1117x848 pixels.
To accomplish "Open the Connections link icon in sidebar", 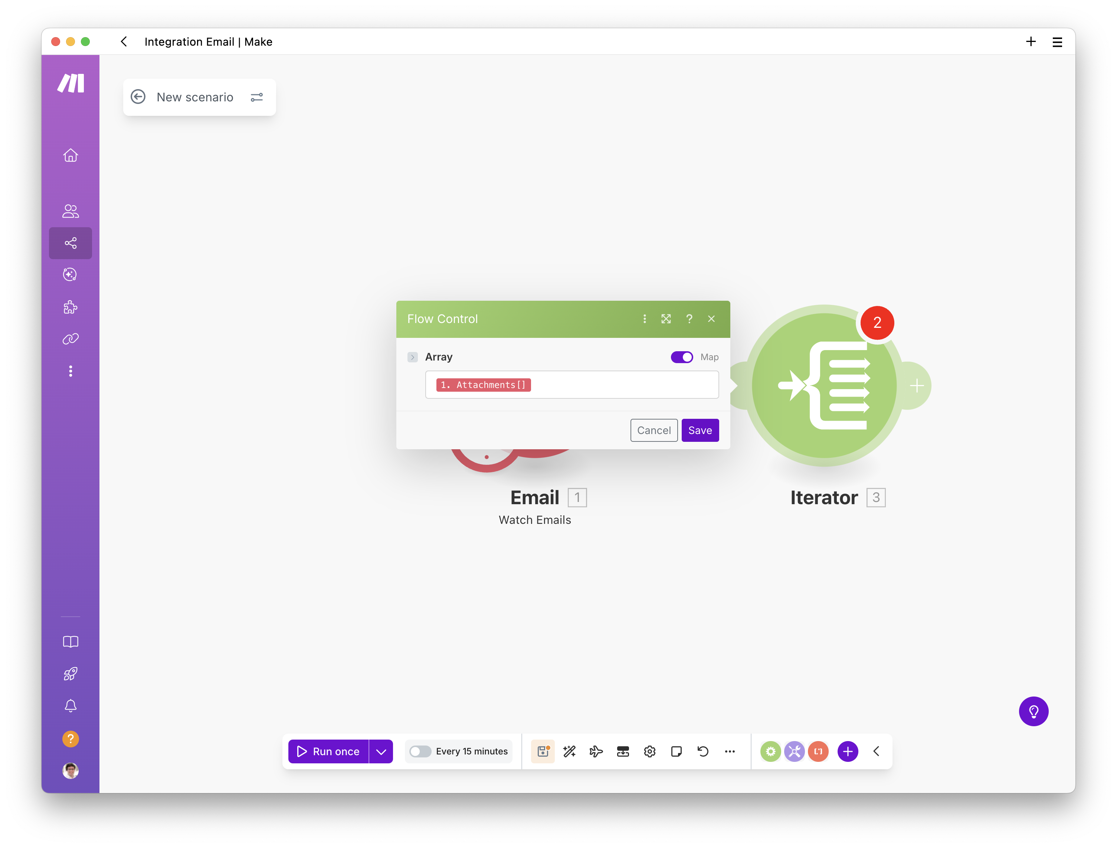I will point(70,339).
